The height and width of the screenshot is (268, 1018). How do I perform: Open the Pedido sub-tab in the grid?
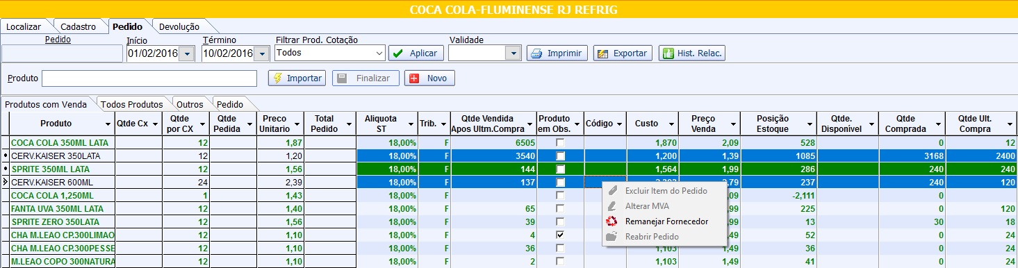(230, 104)
